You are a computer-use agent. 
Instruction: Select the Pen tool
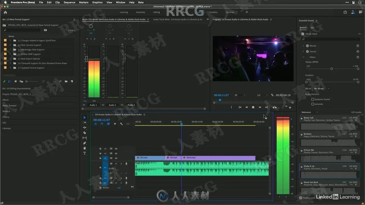(85, 143)
